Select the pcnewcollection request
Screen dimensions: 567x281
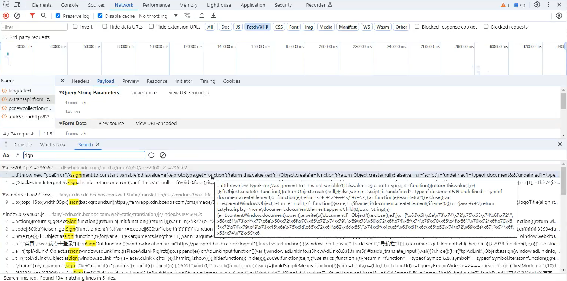point(28,108)
